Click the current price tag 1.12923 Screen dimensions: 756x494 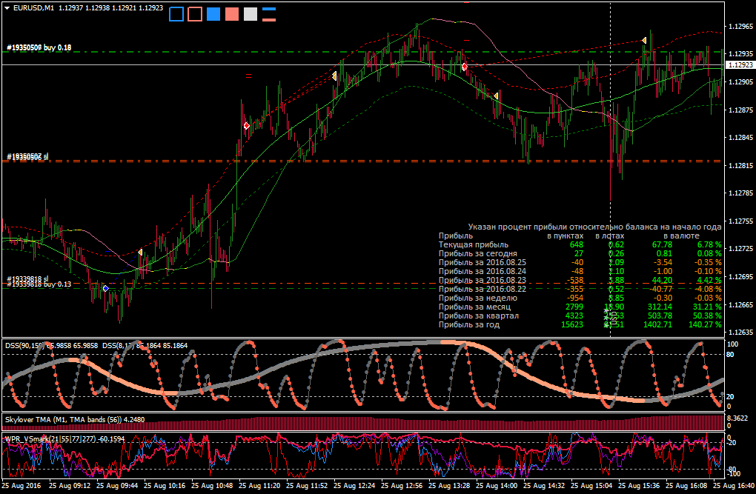[x=740, y=64]
